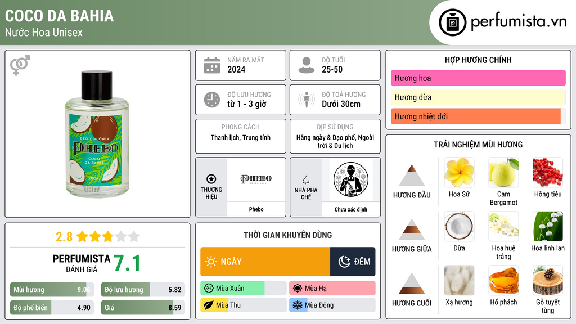Click the green 7.1 Perfumista score
576x324 pixels.
[127, 263]
